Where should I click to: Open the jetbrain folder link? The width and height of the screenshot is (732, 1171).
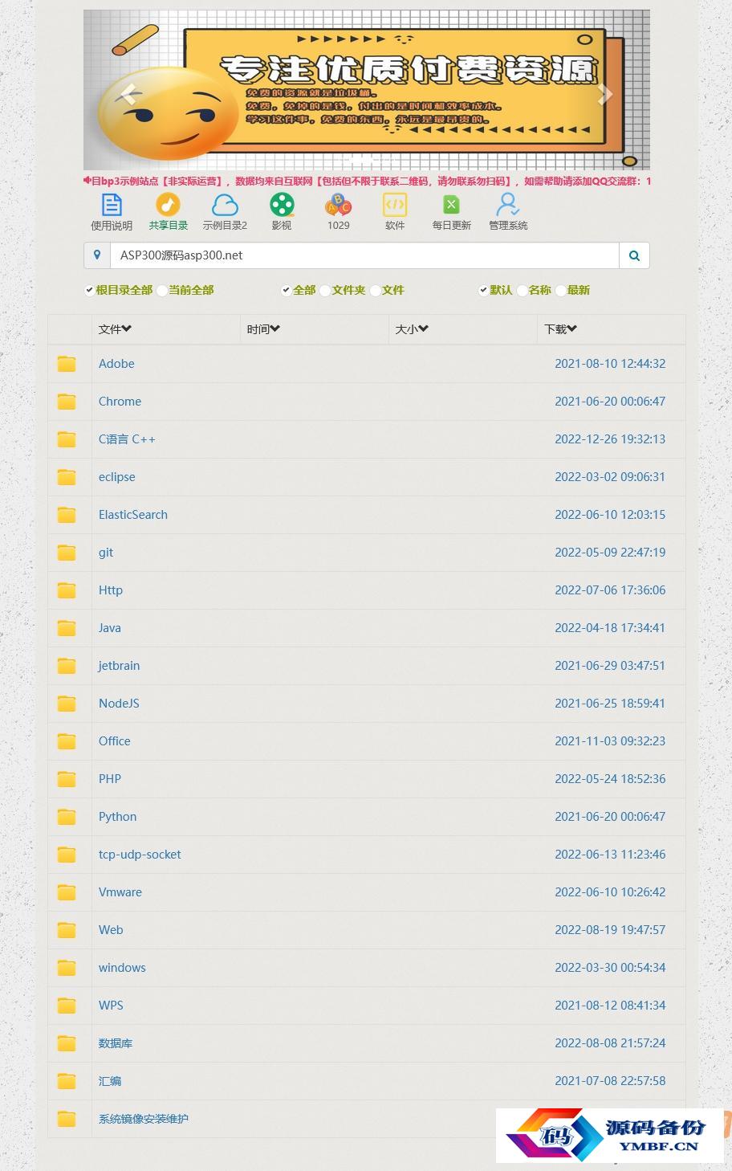point(119,666)
